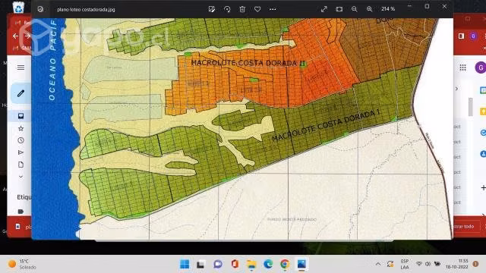This screenshot has height=273, width=486.
Task: Launch Office from the taskbar
Action: coord(235,264)
